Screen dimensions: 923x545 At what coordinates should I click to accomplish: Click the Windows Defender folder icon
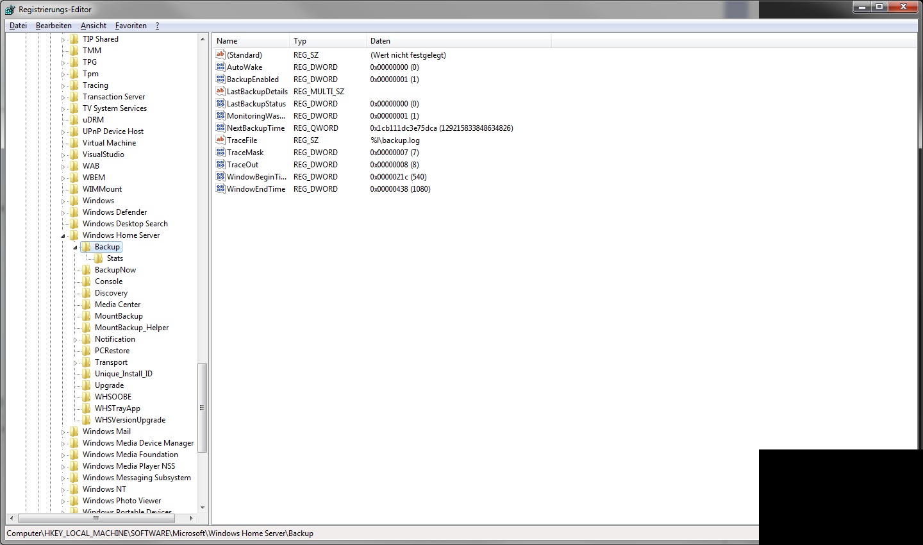[x=74, y=212]
